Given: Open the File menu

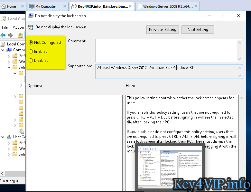Looking at the screenshot, I should click(5, 27).
